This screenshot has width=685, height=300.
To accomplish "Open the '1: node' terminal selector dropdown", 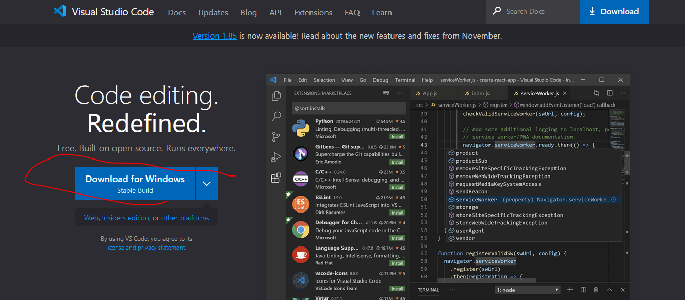I will pyautogui.click(x=527, y=290).
